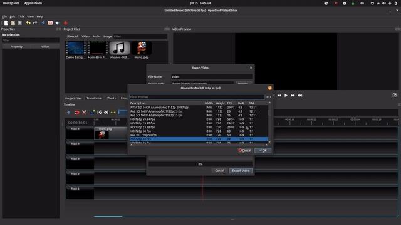Click the Fullscreen toolbar icon
Image resolution: width=401 pixels, height=225 pixels.
pyautogui.click(x=57, y=23)
